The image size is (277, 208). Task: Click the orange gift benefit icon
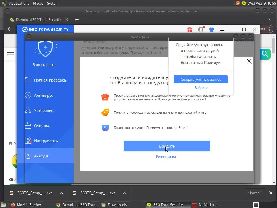[105, 97]
